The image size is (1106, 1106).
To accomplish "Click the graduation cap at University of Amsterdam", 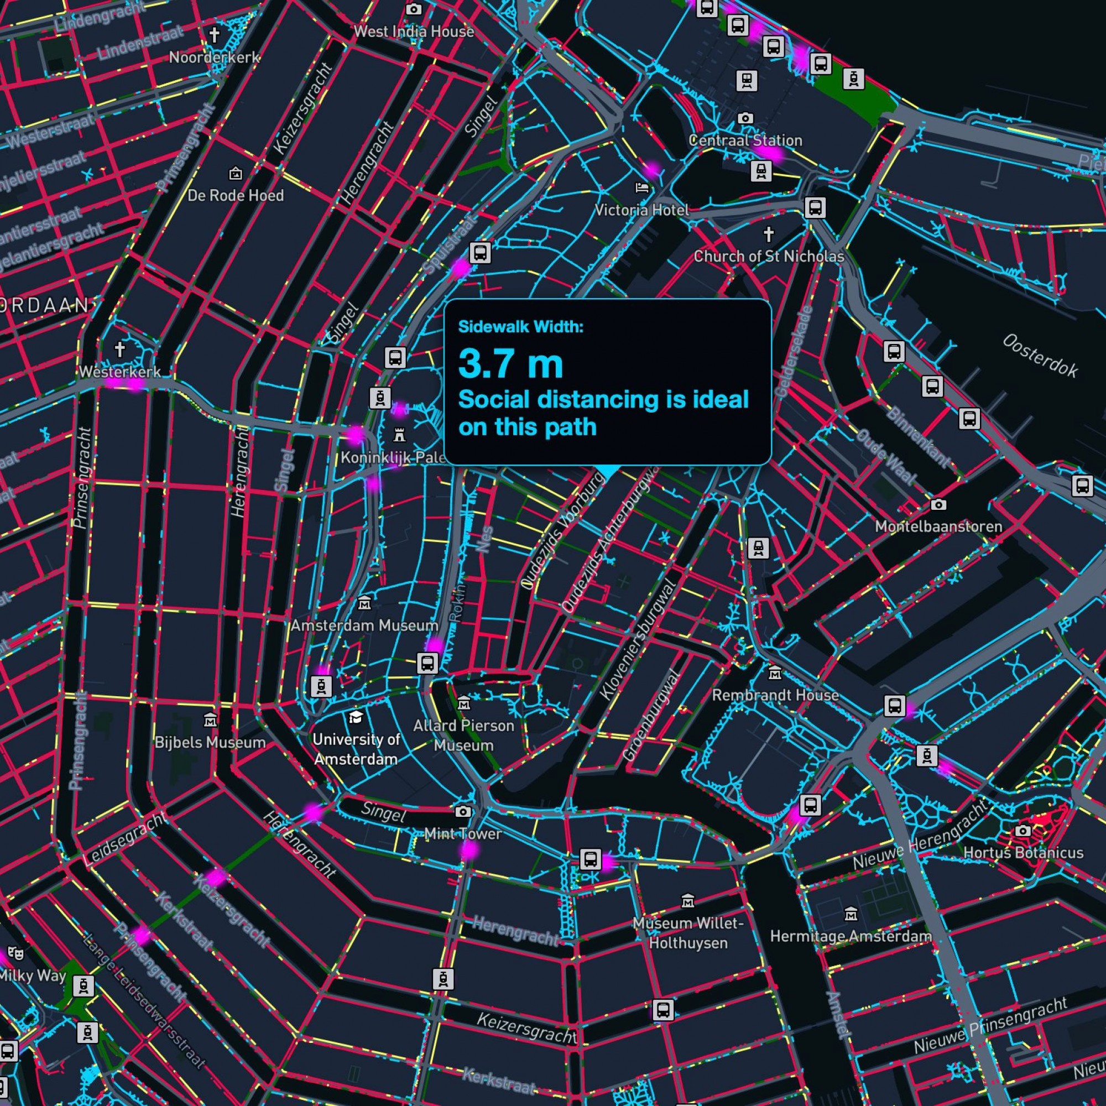I will click(356, 717).
